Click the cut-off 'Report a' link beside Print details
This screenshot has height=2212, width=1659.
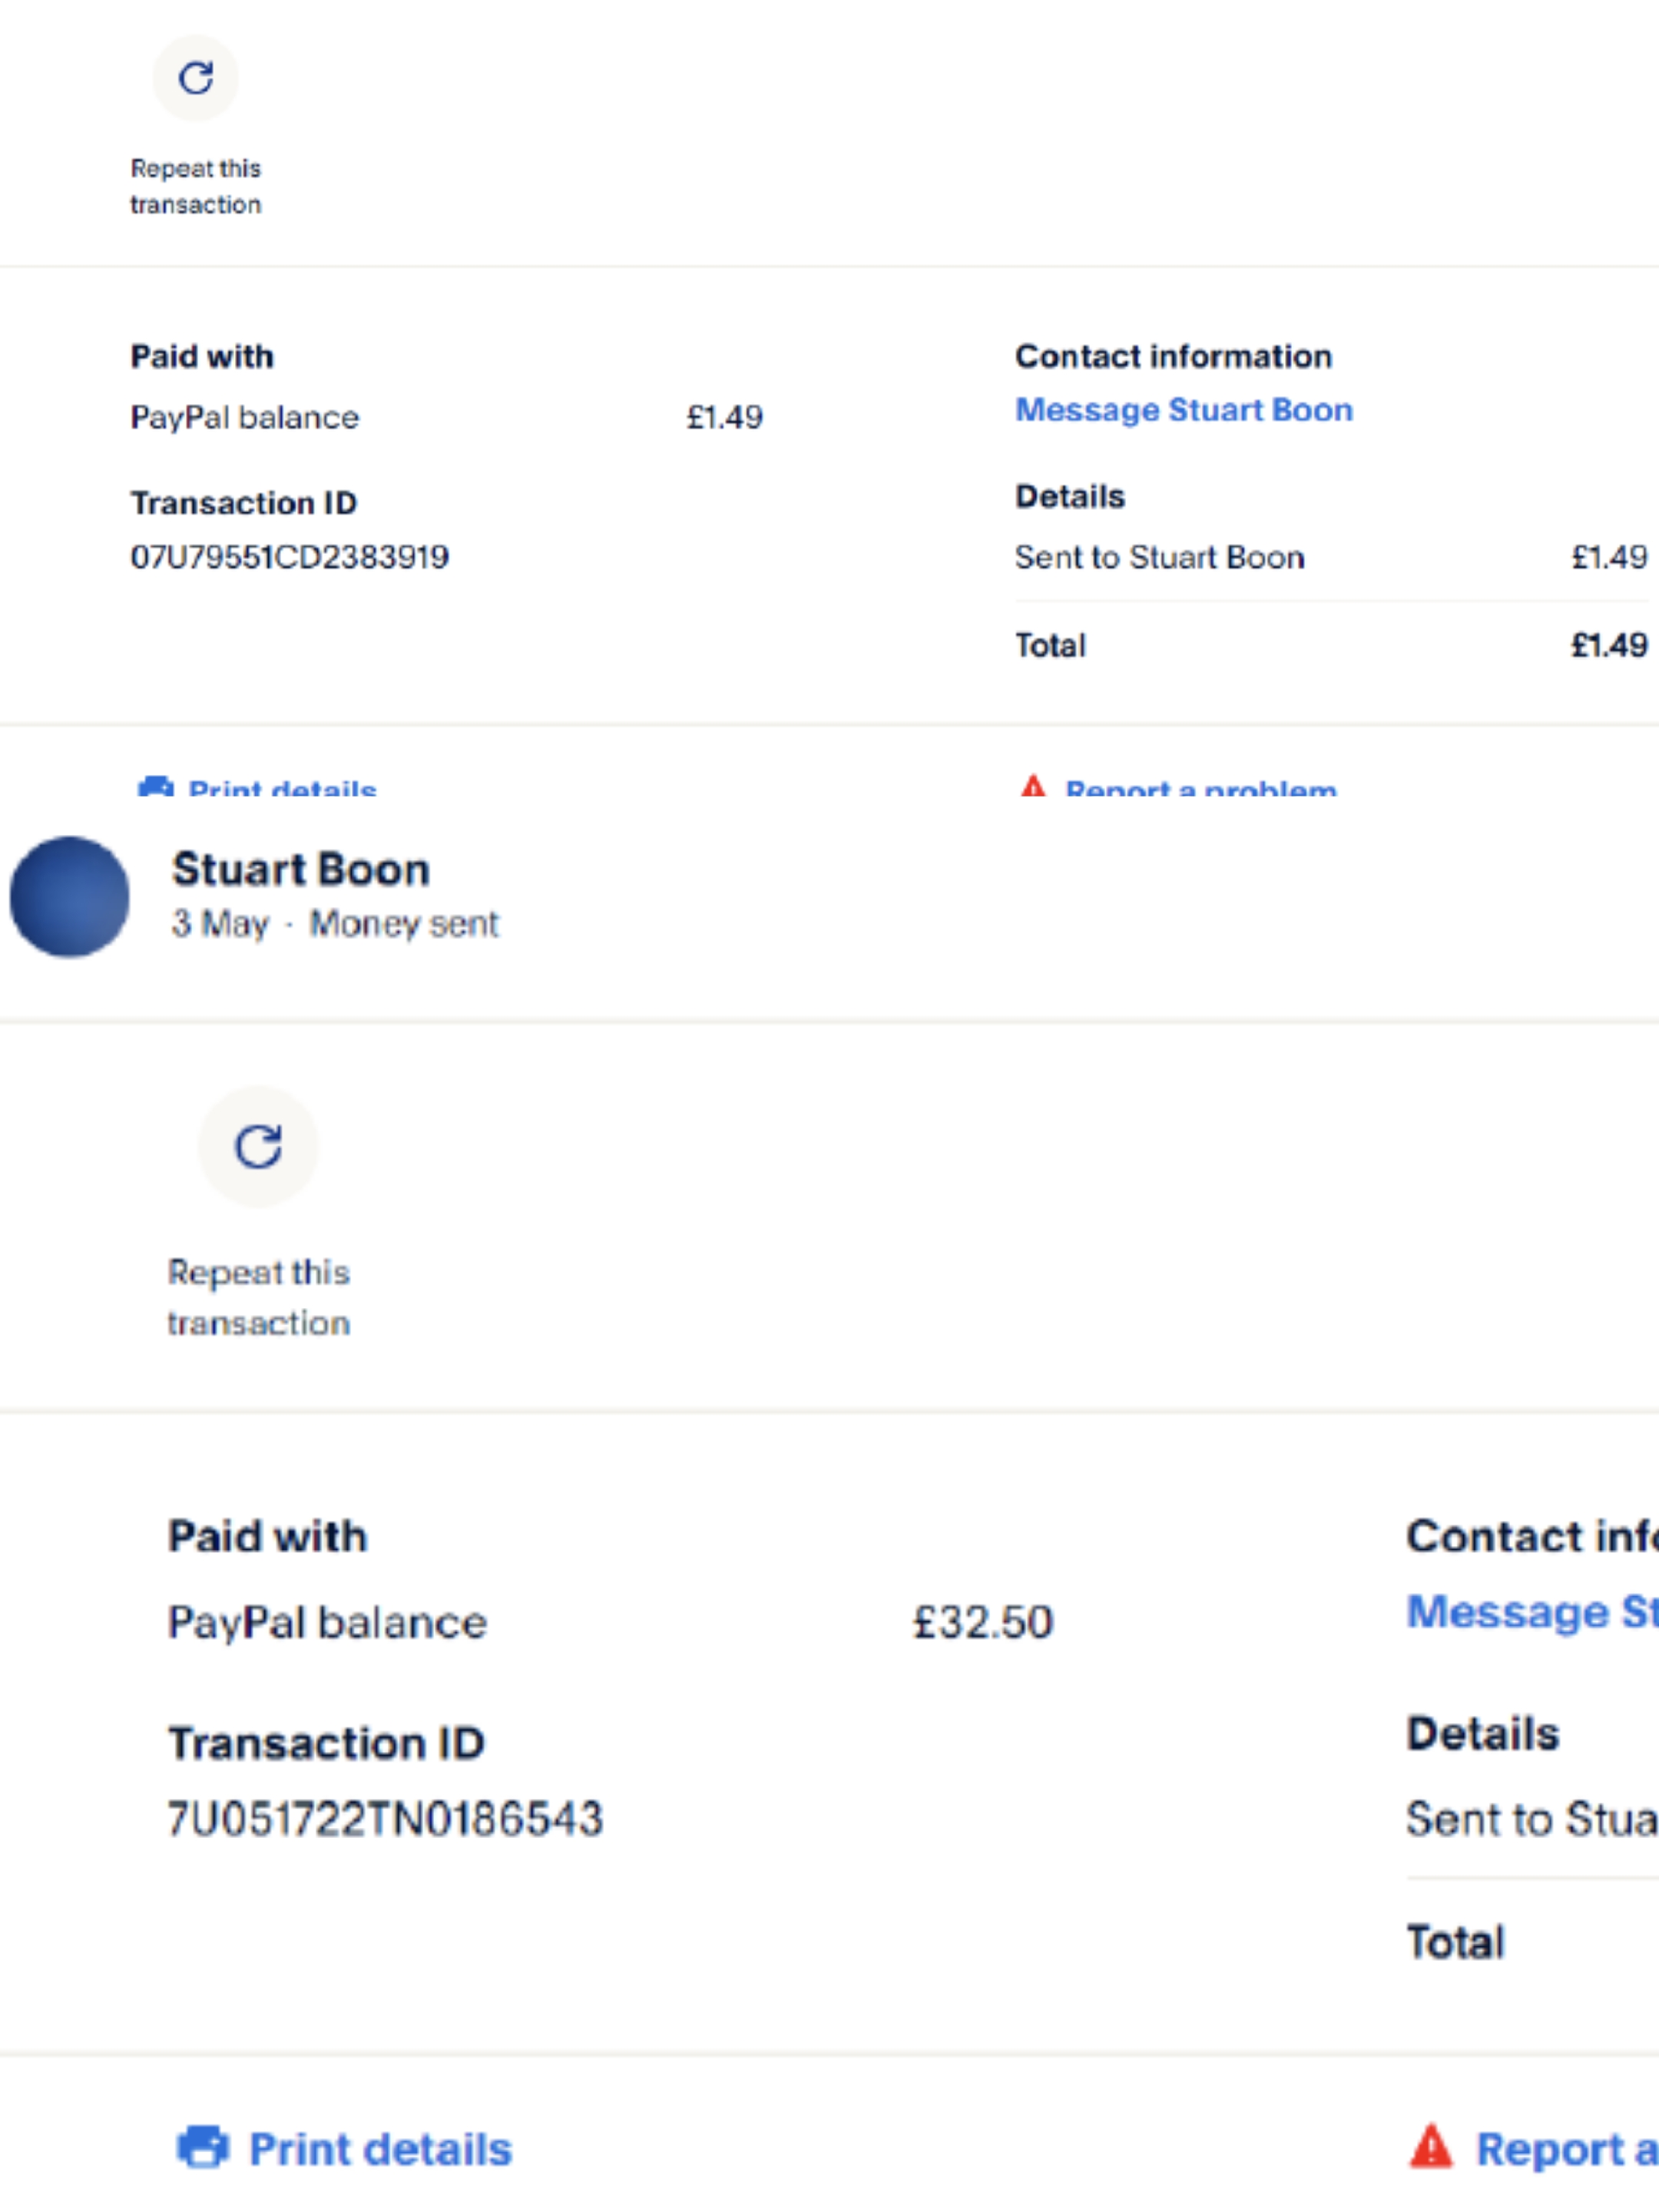(1565, 2149)
